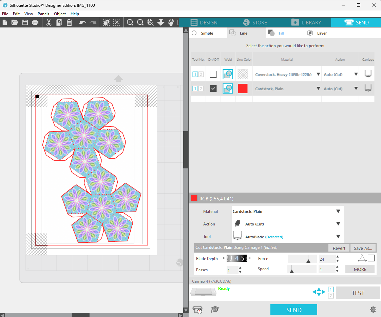Viewport: 381px width, 317px height.
Task: Uncheck the Cardstock, Plain On/Off box
Action: point(213,88)
